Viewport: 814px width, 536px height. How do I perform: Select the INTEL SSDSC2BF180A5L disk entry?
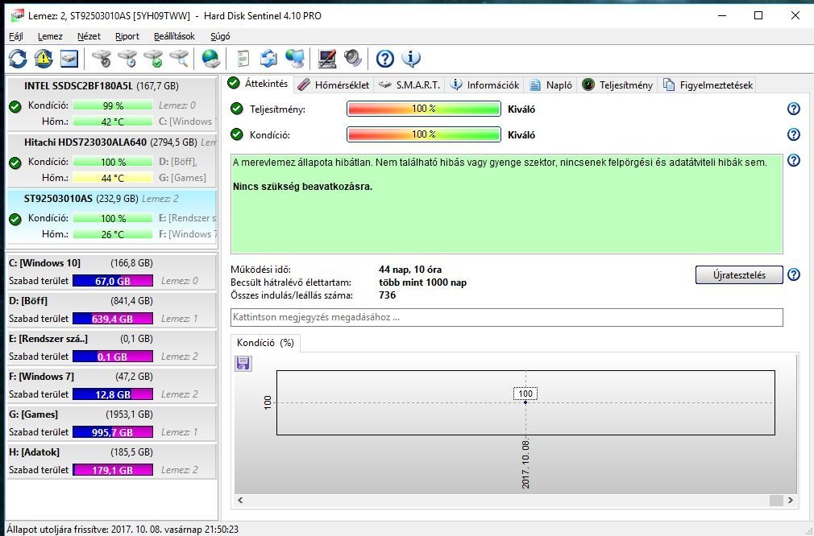pyautogui.click(x=111, y=104)
